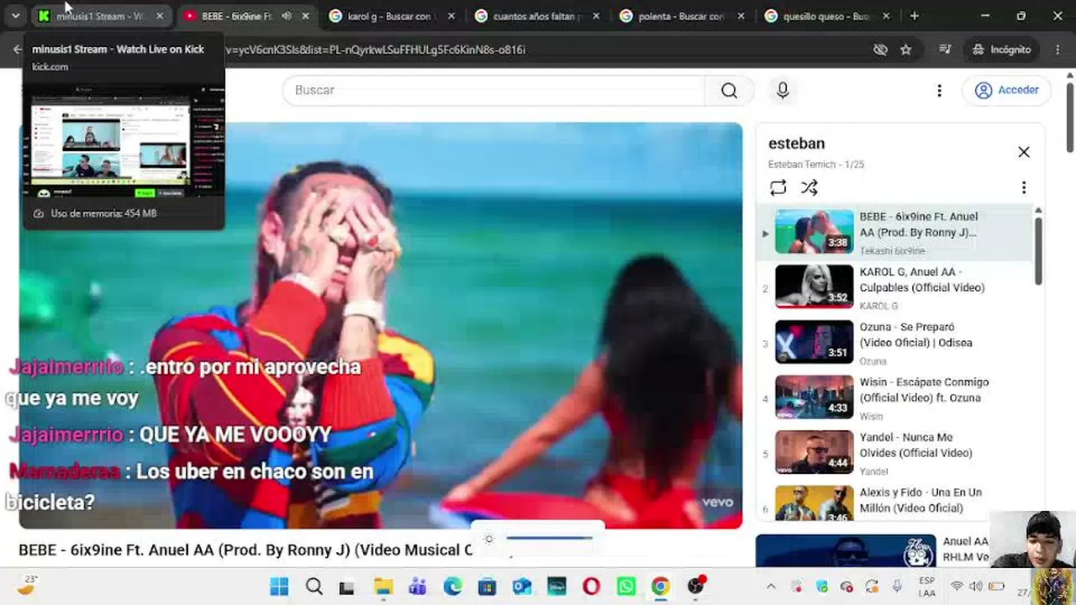The image size is (1076, 605).
Task: Open the media controls icon in Chrome toolbar
Action: pos(946,50)
